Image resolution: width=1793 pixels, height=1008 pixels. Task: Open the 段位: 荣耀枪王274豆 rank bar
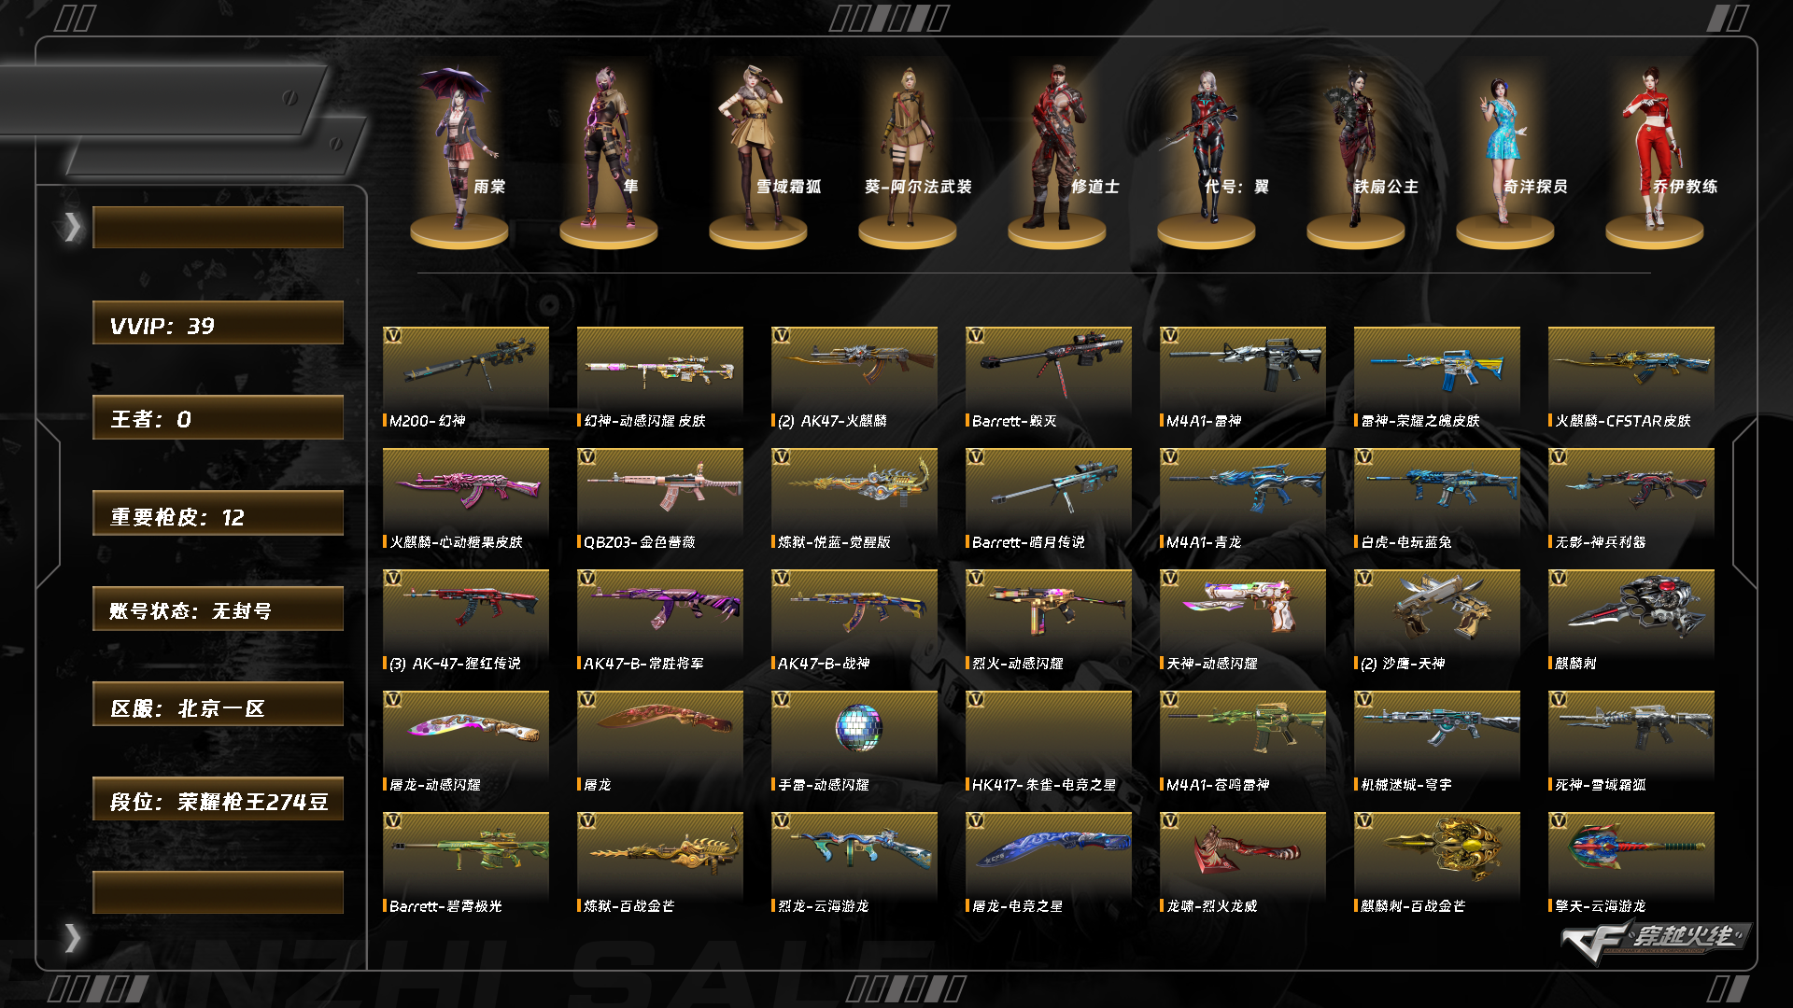(218, 799)
